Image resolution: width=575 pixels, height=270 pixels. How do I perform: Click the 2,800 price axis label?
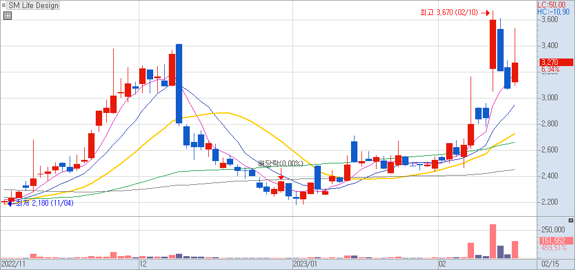pos(550,125)
